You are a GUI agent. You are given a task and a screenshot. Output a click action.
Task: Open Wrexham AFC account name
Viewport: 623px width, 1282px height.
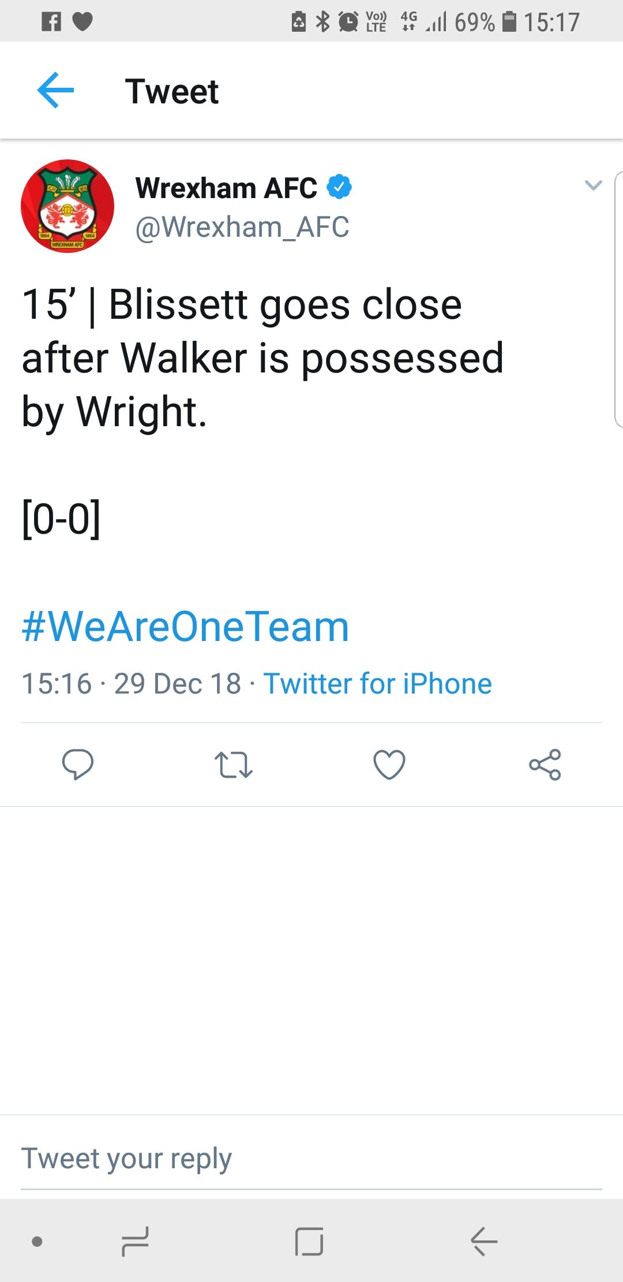(x=226, y=188)
